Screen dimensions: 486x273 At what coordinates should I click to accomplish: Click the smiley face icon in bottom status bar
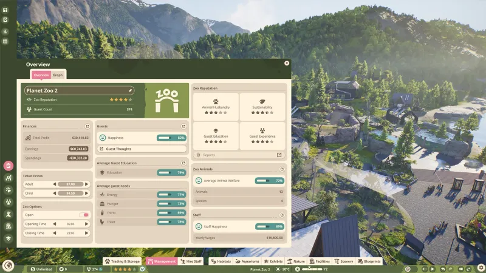click(x=142, y=269)
